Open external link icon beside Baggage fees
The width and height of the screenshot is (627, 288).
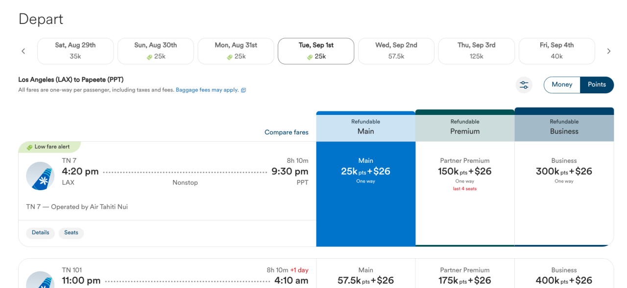click(243, 90)
